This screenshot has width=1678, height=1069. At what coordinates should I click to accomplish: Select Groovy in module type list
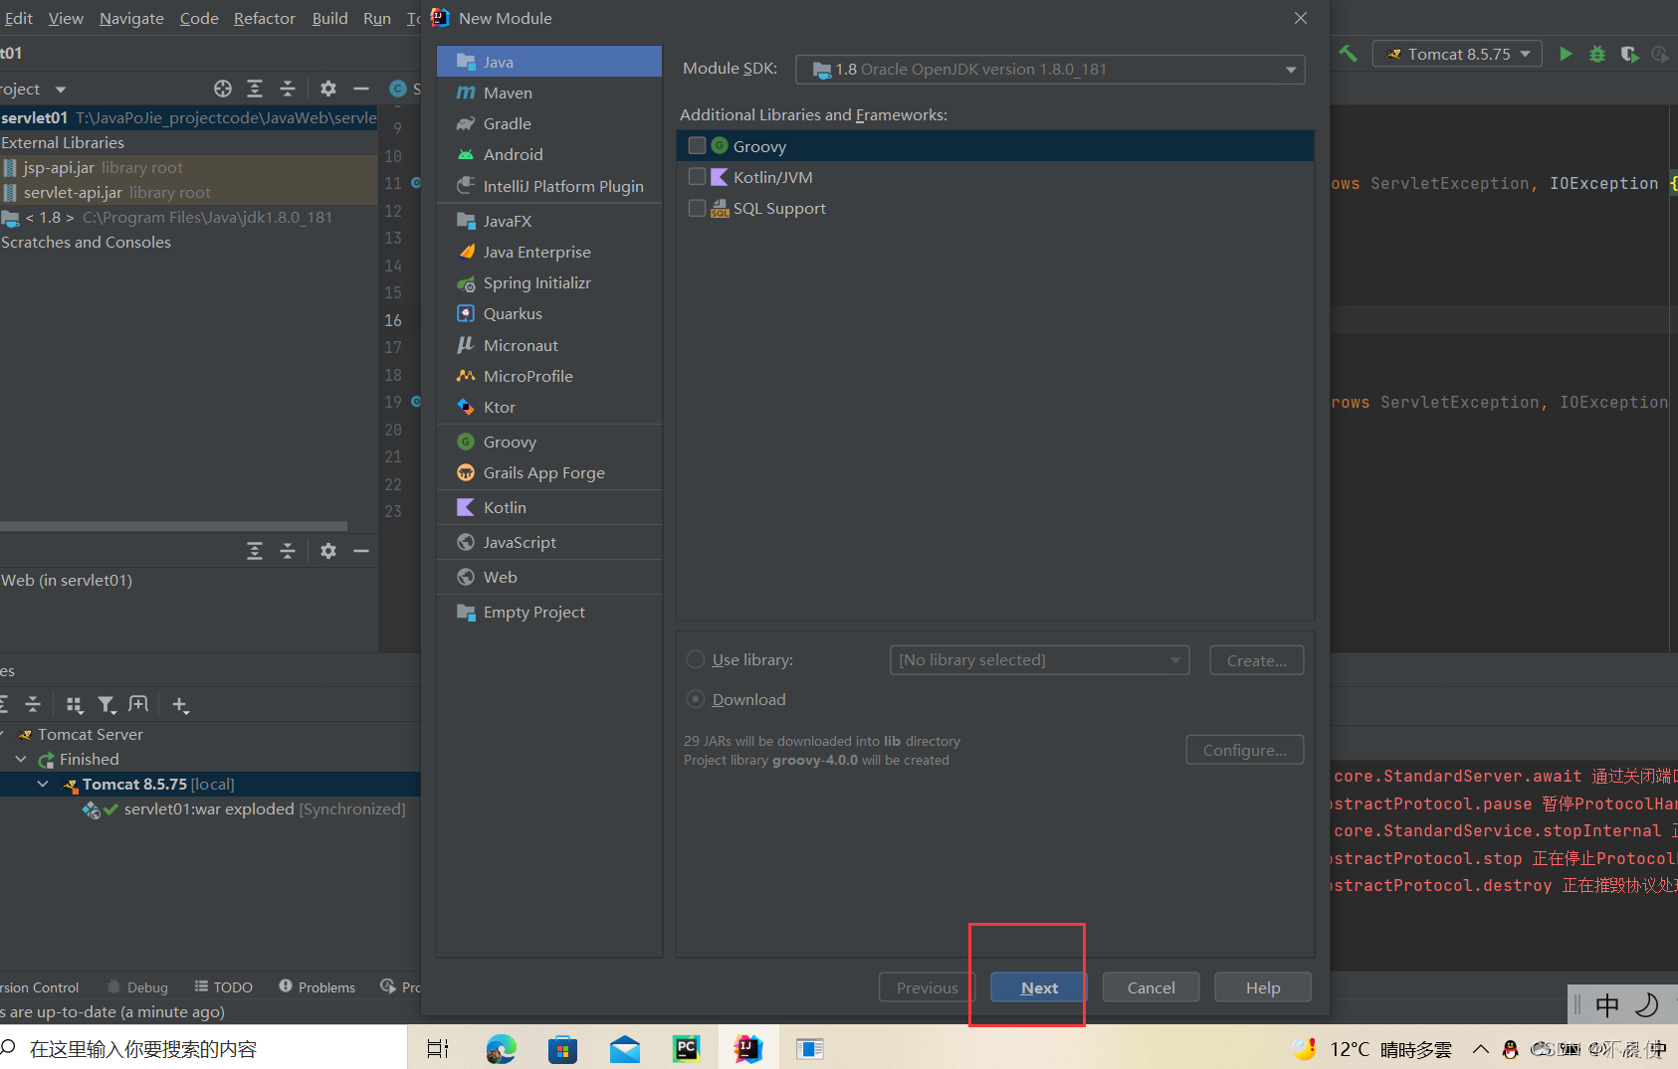coord(549,442)
